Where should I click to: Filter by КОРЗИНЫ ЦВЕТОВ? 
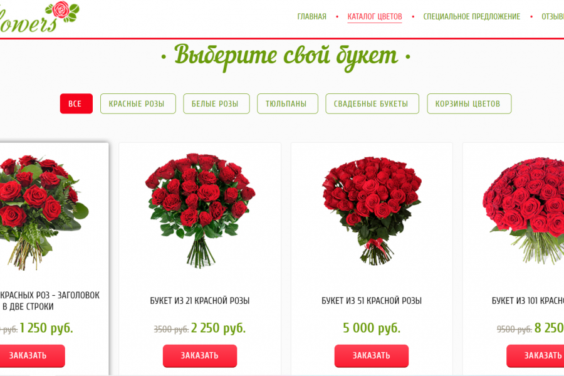pos(469,103)
